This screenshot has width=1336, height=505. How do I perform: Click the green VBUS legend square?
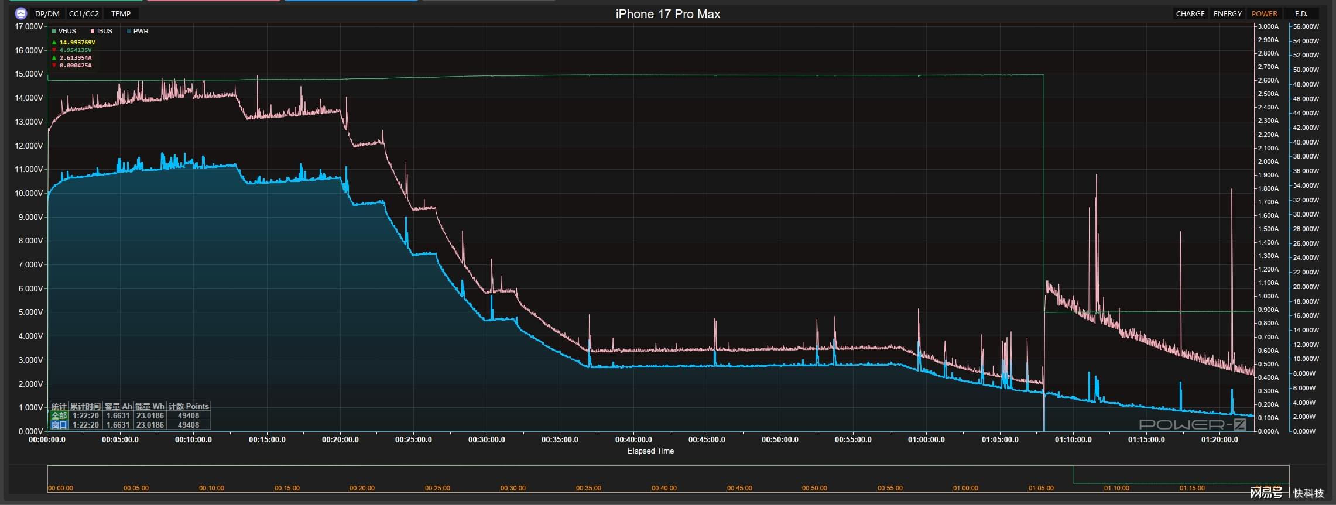(x=54, y=32)
